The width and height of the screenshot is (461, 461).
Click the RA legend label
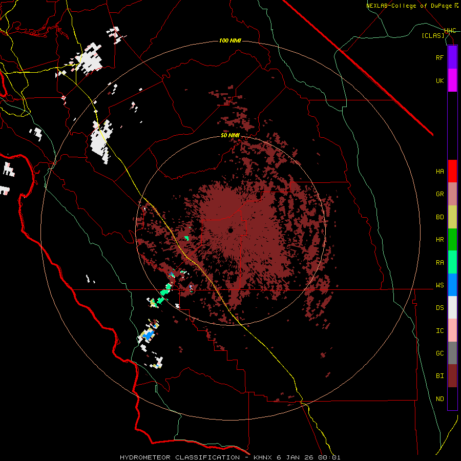[x=439, y=263]
